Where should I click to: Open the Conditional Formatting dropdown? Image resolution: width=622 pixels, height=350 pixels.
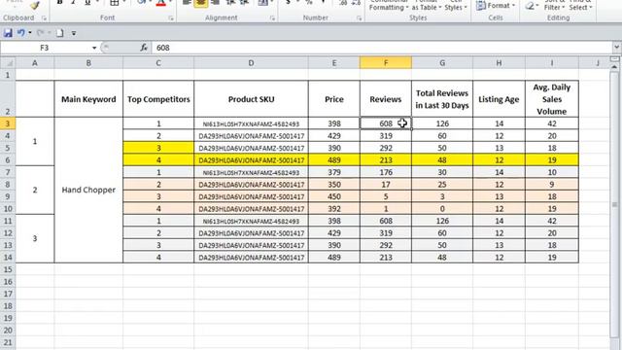pyautogui.click(x=389, y=5)
